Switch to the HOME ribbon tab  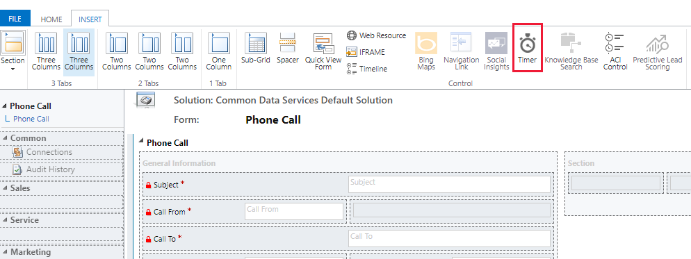[51, 19]
